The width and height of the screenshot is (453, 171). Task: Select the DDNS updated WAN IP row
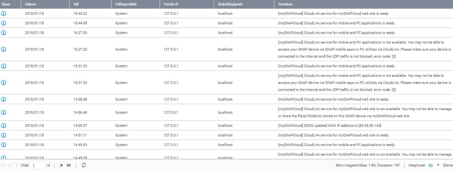(x=226, y=126)
